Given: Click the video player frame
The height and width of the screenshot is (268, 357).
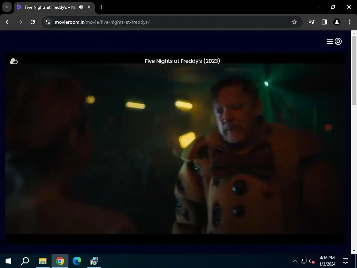Looking at the screenshot, I should tap(175, 149).
